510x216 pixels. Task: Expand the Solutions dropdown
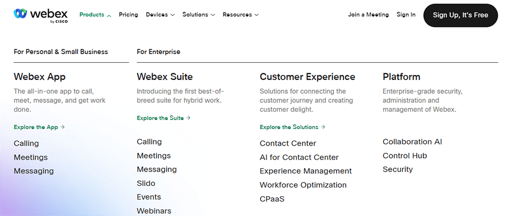[x=198, y=15]
